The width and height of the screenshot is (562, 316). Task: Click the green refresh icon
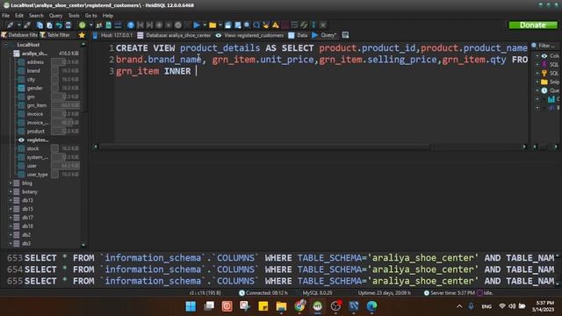[x=83, y=25]
